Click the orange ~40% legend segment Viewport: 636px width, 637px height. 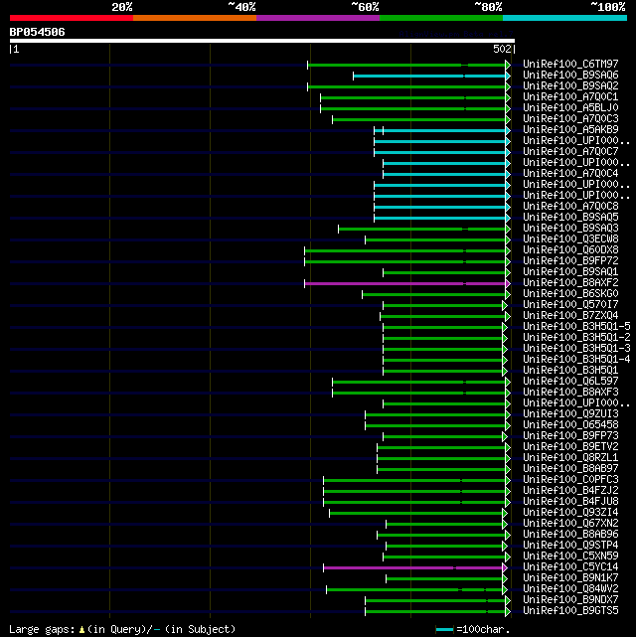(x=195, y=18)
